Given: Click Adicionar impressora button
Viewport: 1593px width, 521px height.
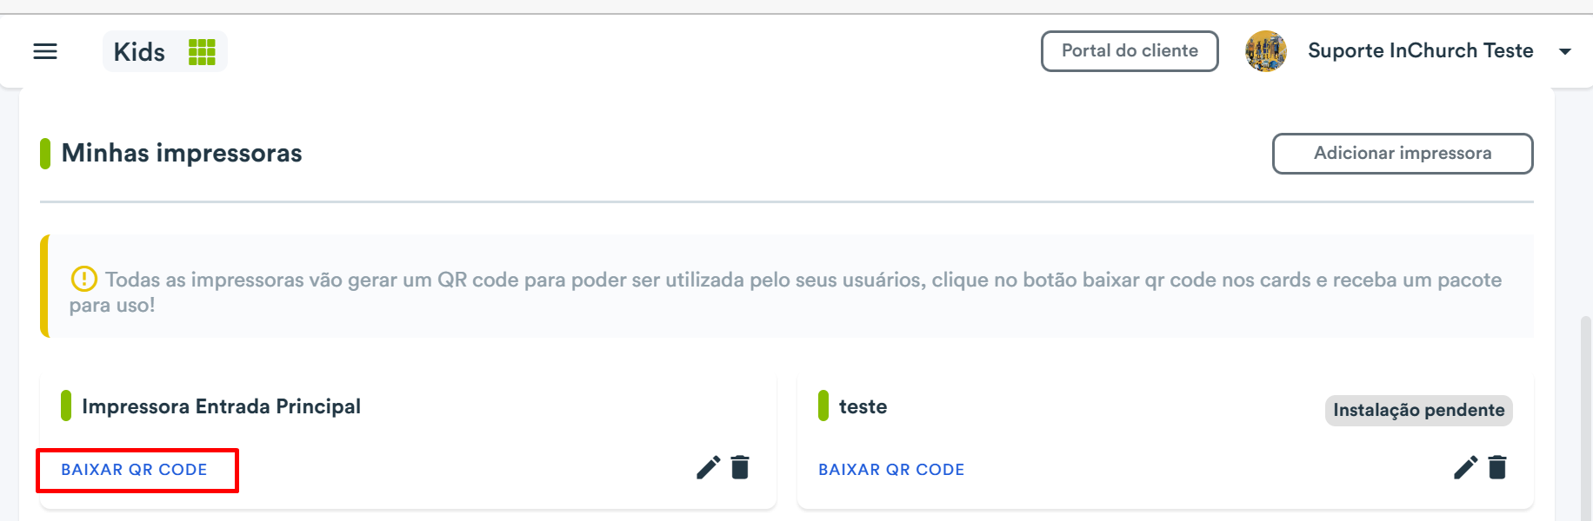Looking at the screenshot, I should [x=1403, y=154].
